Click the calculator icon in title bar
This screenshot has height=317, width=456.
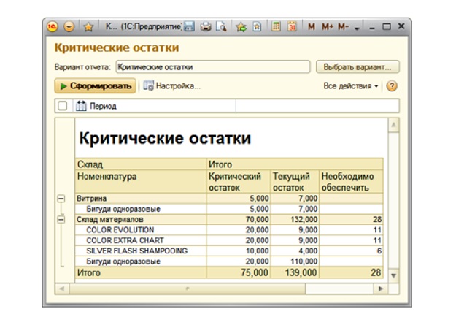tap(277, 27)
